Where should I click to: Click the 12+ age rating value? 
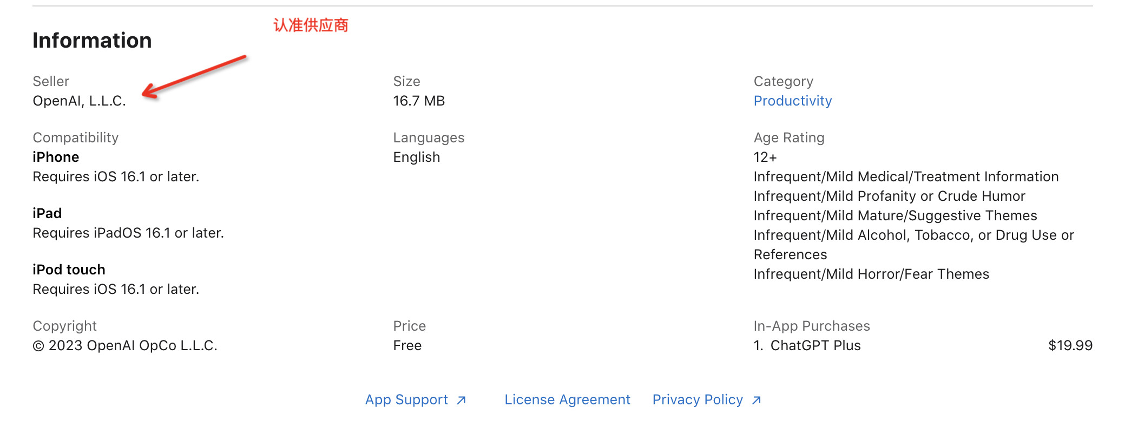point(765,158)
